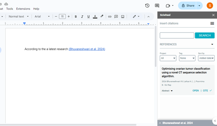Image resolution: width=217 pixels, height=126 pixels.
Task: Open the Tools menu
Action: [x=9, y=9]
